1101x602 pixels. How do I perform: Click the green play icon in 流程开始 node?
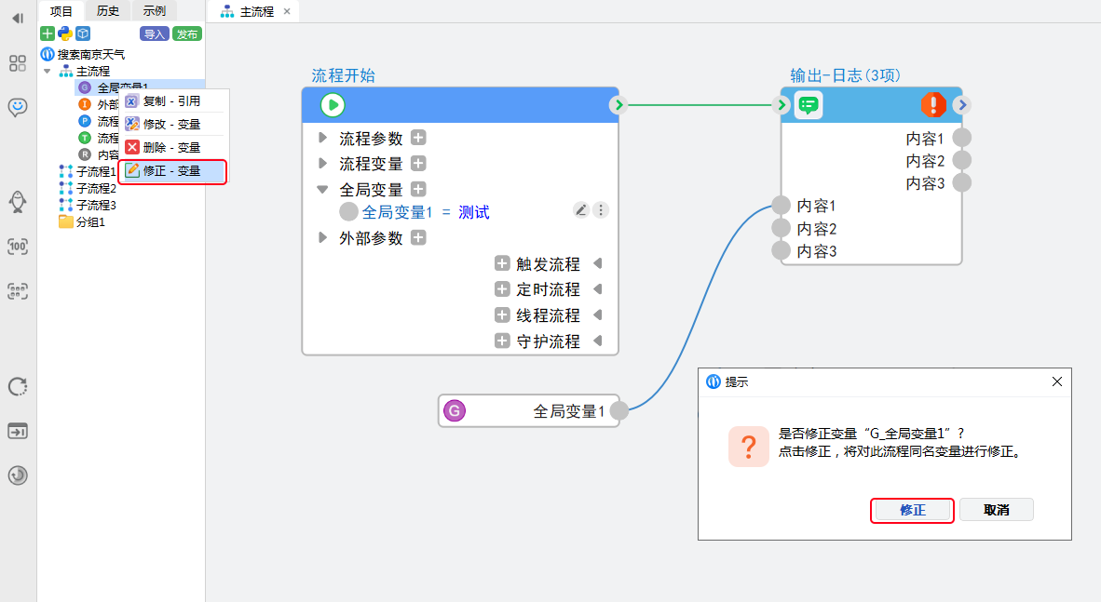pos(333,105)
